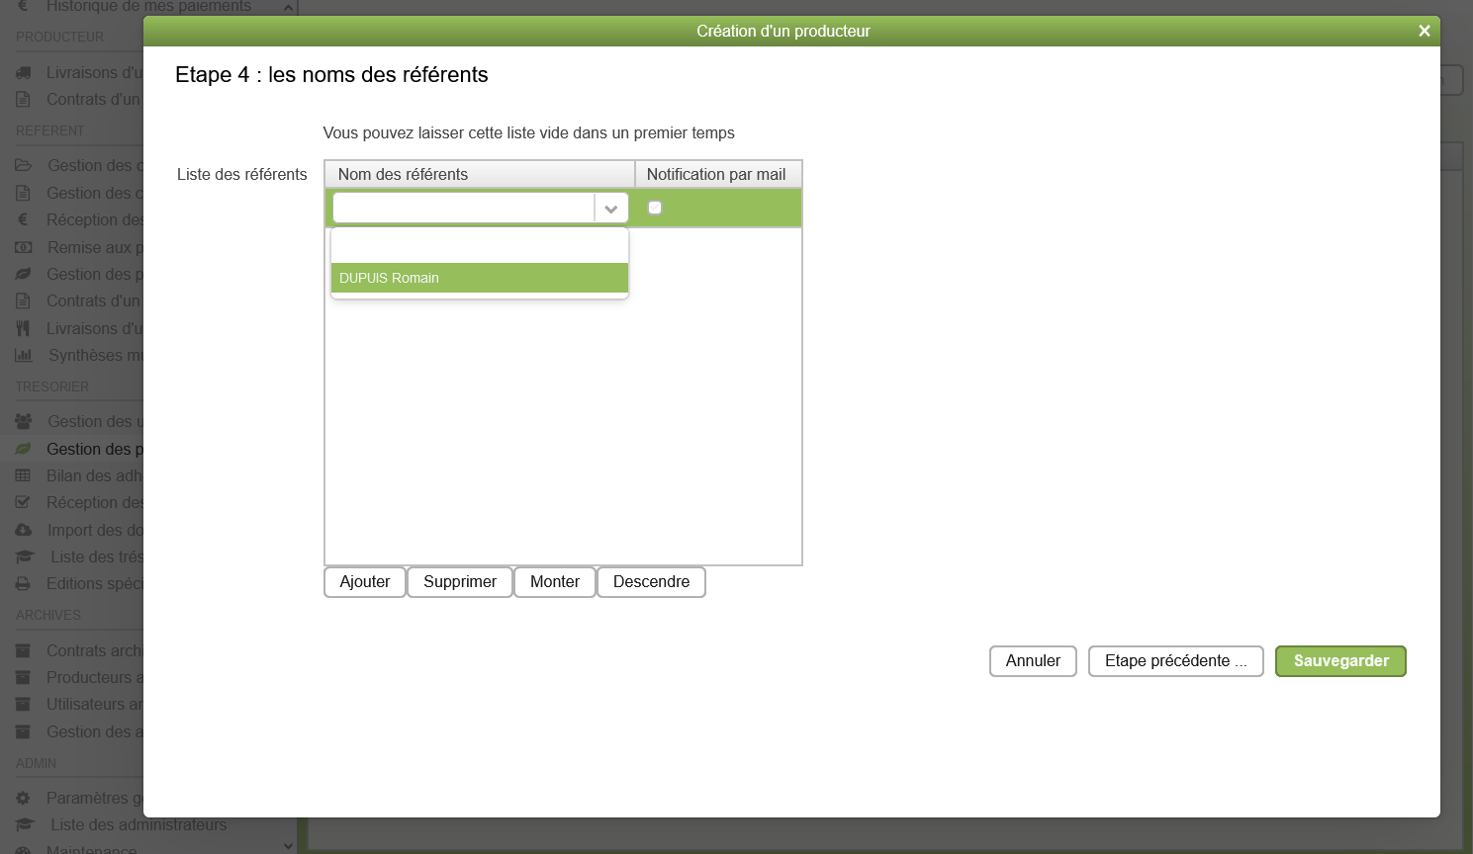
Task: Select the empty option in the dropdown list
Action: (x=480, y=247)
